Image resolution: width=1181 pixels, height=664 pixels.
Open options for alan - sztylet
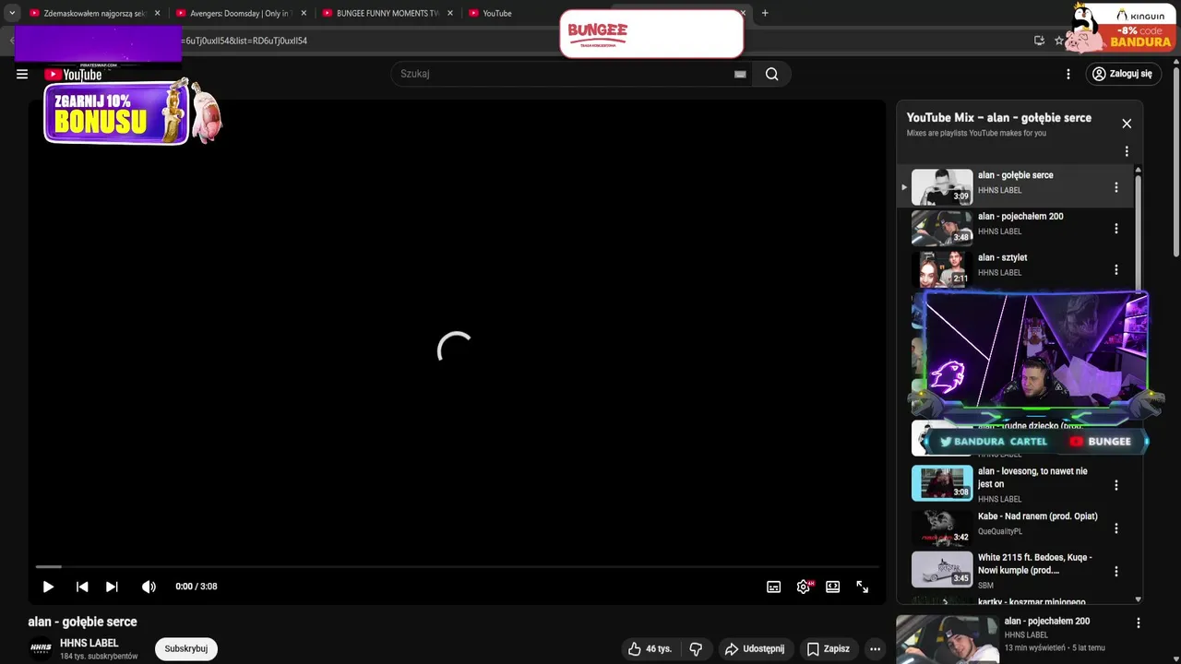(1116, 270)
